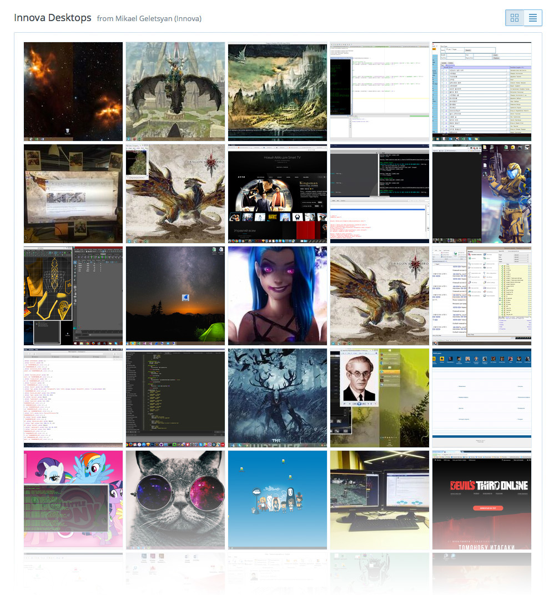View the old man portrait thumbnail

380,398
